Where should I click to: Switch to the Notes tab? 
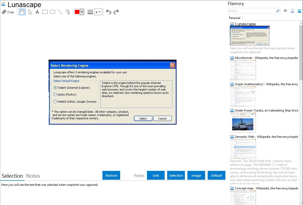coord(33,176)
